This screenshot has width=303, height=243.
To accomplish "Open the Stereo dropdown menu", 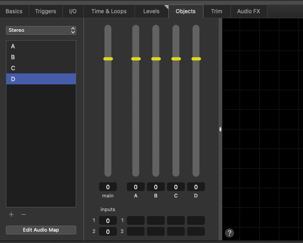I will (x=41, y=30).
